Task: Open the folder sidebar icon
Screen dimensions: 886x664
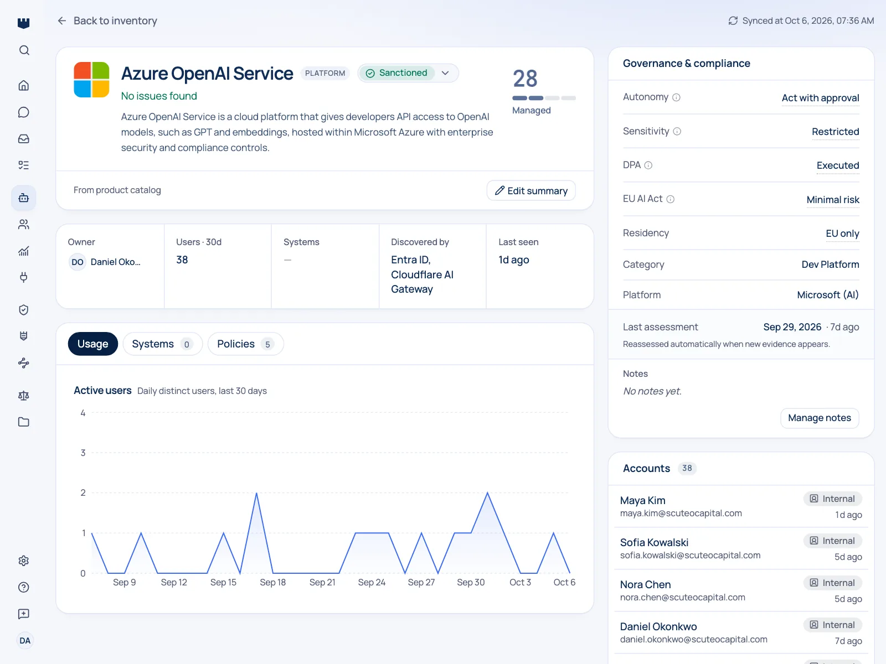Action: pos(24,422)
